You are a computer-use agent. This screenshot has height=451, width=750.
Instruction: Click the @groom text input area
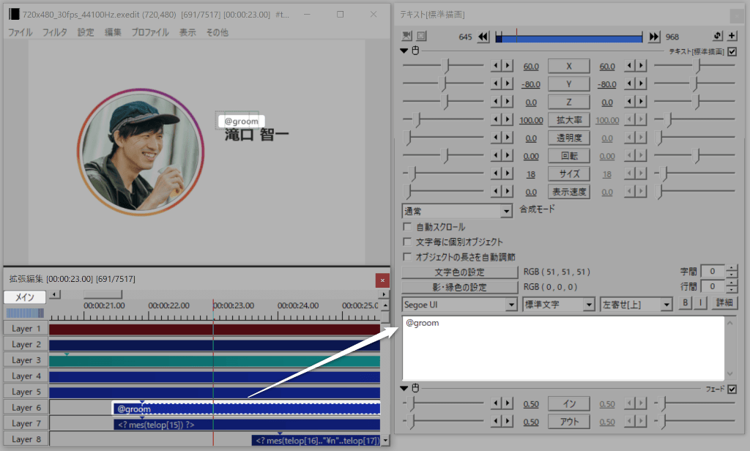[x=562, y=348]
